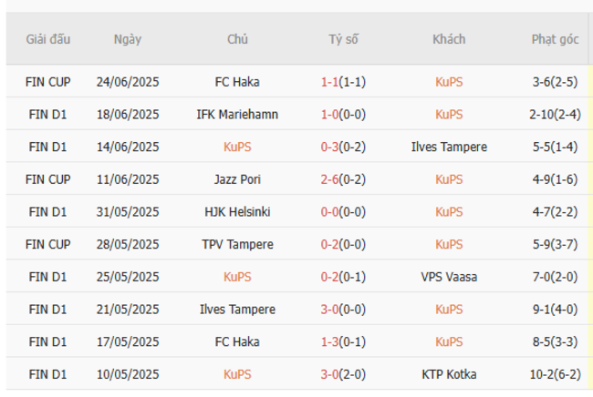Open the Jazz Pori team link
Viewport: 593px width, 397px height.
(x=237, y=179)
